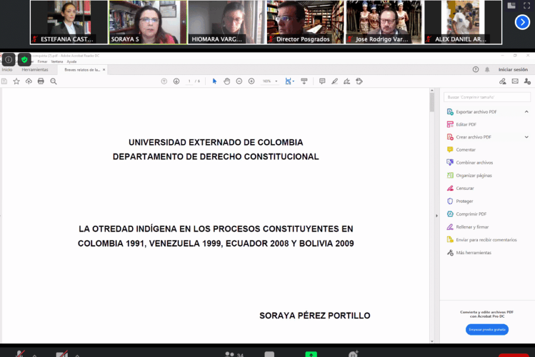Click the zoom out minus icon

239,81
